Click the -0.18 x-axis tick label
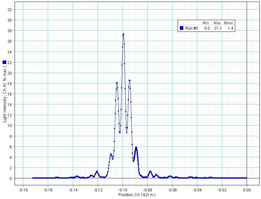Viewport: 261px width, 199px height. tap(23, 190)
